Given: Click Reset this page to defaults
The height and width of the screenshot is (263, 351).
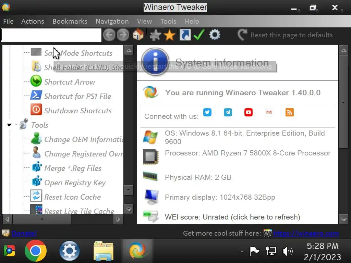Looking at the screenshot, I should coord(285,35).
